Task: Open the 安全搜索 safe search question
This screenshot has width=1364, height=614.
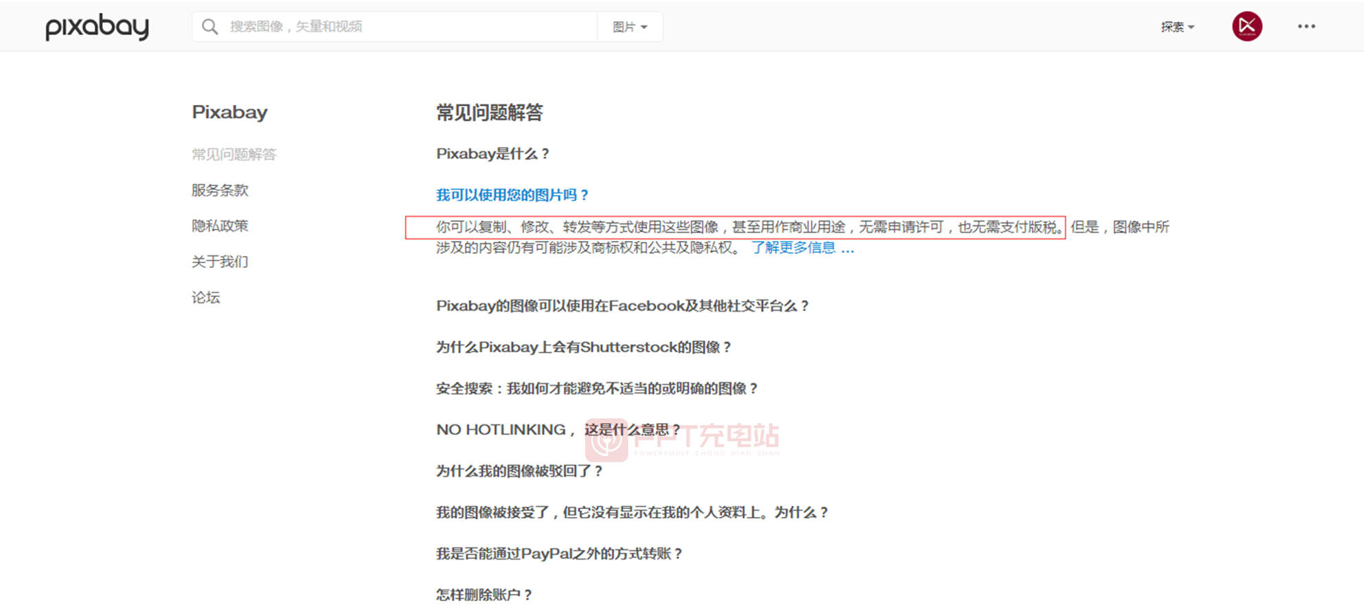Action: (597, 389)
